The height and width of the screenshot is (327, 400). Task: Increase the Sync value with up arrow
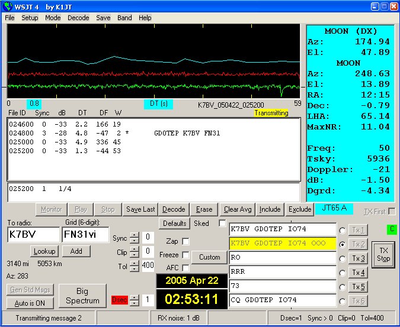click(135, 235)
